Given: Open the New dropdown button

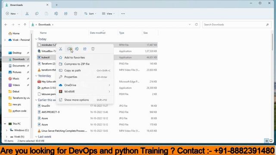Looking at the screenshot, I should 12,13.
